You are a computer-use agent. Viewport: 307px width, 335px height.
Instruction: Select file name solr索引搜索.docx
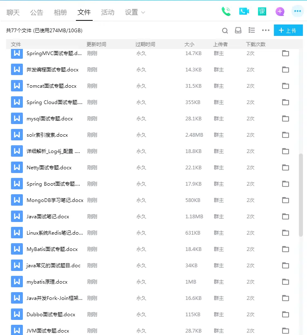pos(47,135)
